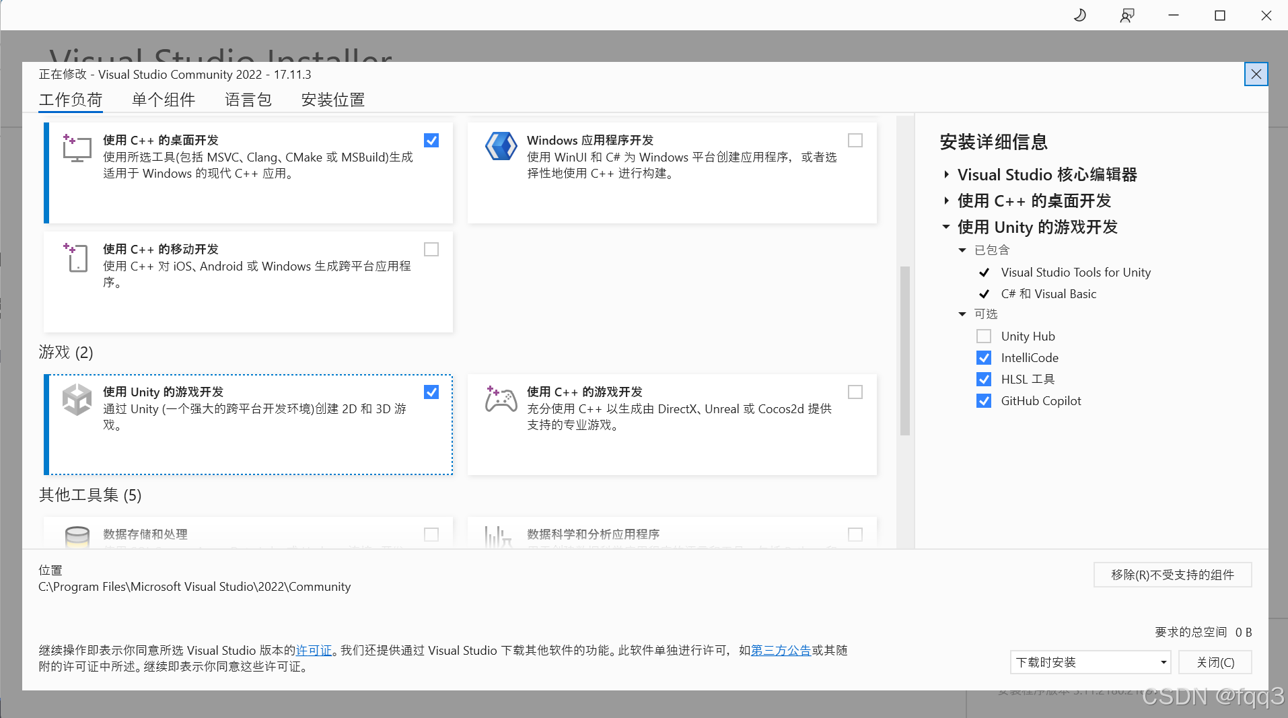1288x718 pixels.
Task: Click the 要求的总空间 0 B text
Action: (1203, 632)
